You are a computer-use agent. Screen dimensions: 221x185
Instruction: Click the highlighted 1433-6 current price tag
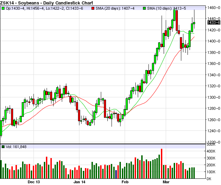(214, 22)
